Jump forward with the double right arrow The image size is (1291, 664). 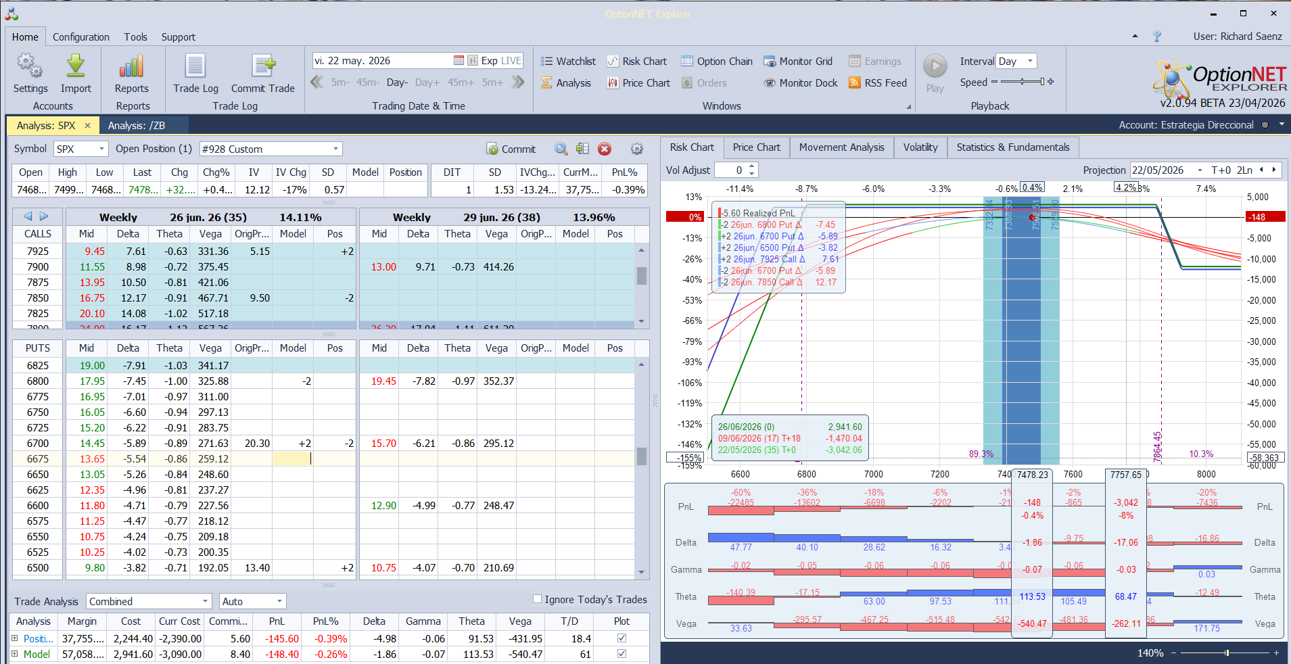point(518,82)
